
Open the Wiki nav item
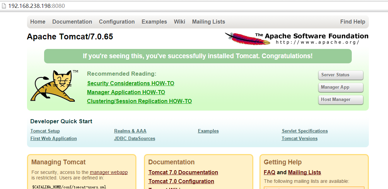179,22
